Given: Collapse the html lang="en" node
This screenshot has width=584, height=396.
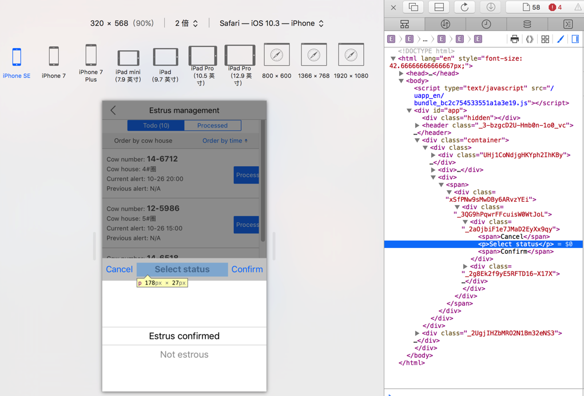Looking at the screenshot, I should 393,58.
